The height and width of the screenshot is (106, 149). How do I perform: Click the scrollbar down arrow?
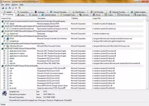[147, 88]
